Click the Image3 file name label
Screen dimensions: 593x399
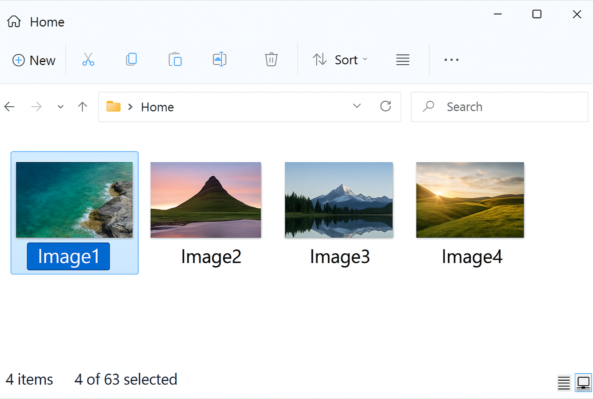click(340, 257)
